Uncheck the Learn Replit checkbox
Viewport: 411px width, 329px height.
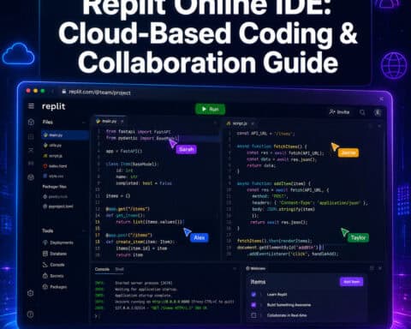[x=253, y=294]
